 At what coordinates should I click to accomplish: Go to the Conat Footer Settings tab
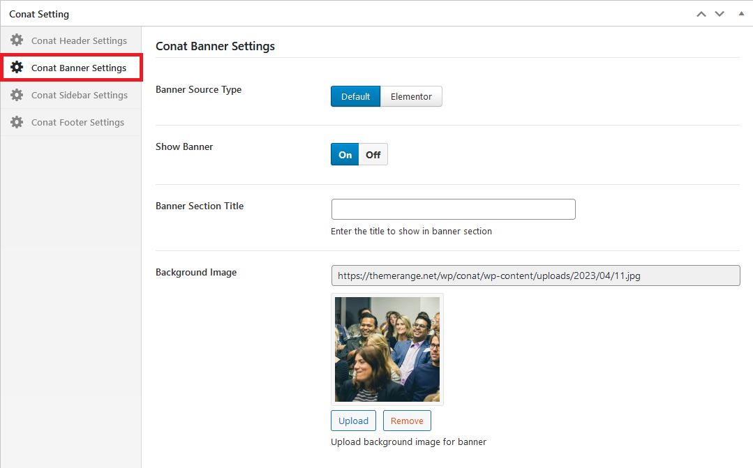(77, 122)
